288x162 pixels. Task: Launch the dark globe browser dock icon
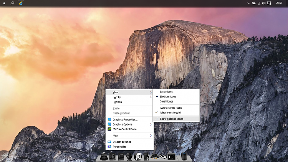pyautogui.click(x=129, y=157)
